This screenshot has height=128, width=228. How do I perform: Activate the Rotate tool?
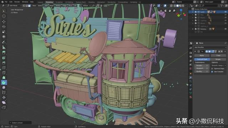(x=4, y=27)
